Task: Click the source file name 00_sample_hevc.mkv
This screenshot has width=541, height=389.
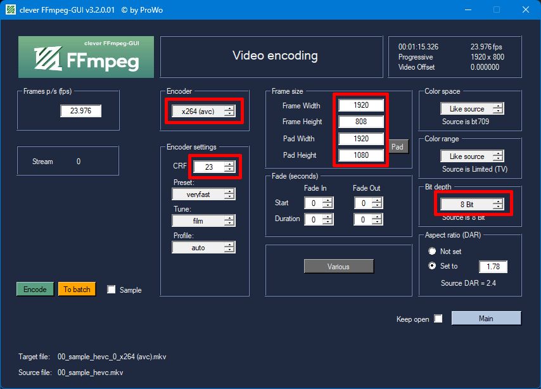Action: (x=90, y=373)
